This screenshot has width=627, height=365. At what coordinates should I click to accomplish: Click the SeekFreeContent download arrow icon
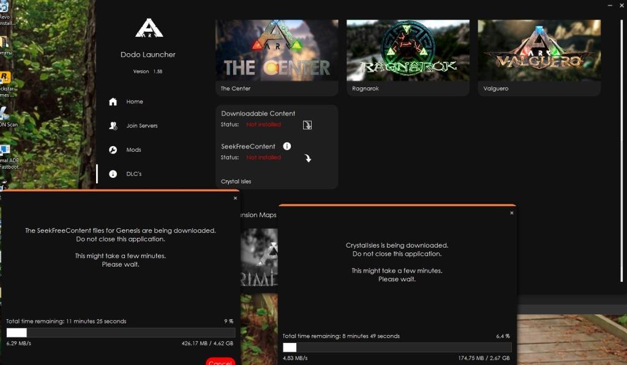pos(307,158)
